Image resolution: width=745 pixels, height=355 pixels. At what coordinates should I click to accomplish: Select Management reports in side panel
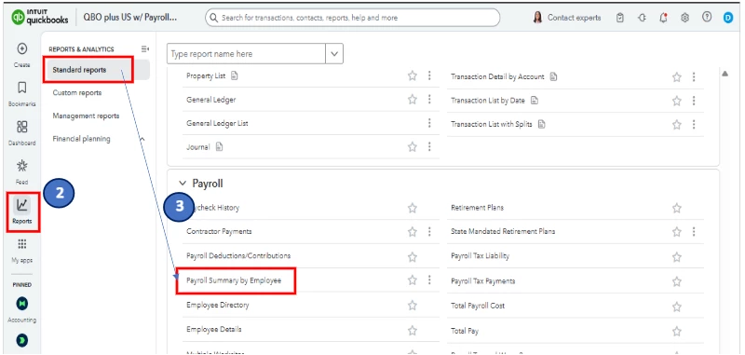tap(86, 116)
